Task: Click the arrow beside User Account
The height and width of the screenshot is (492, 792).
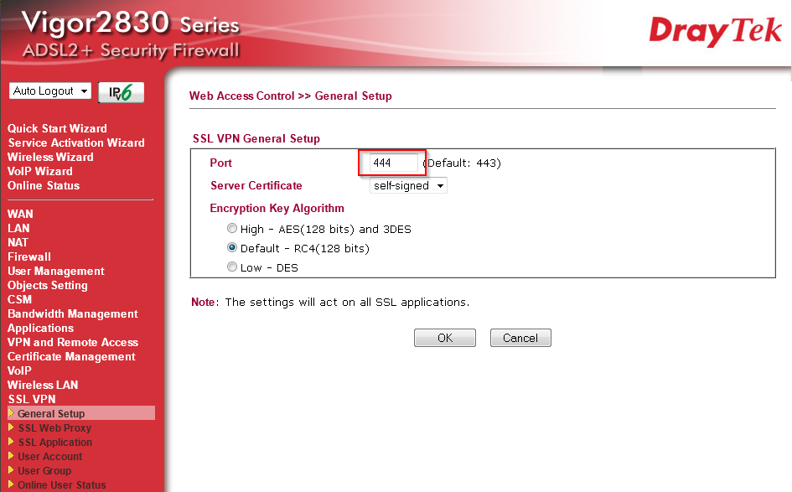Action: 11,456
